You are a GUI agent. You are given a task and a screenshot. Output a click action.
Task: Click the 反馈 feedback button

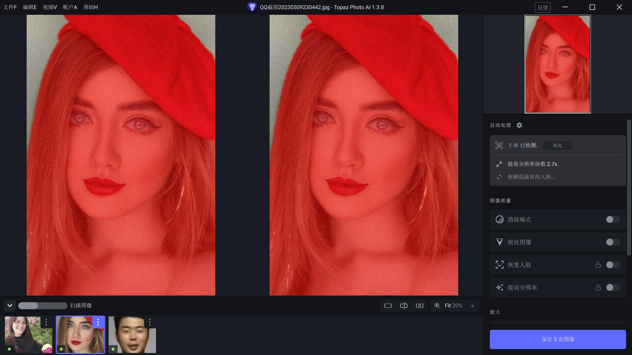542,7
